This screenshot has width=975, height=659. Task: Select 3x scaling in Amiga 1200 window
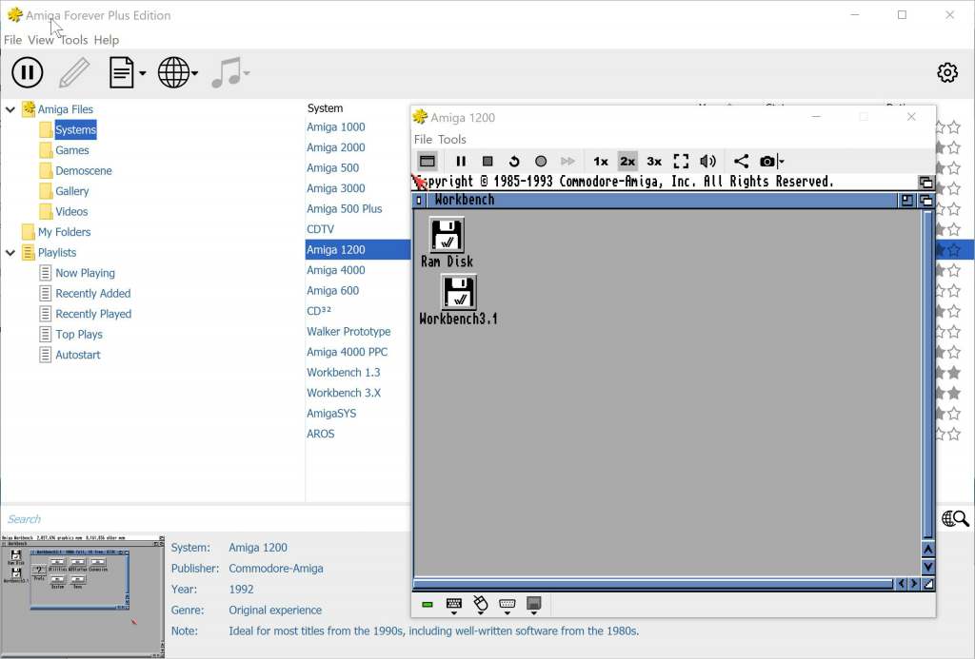[654, 162]
